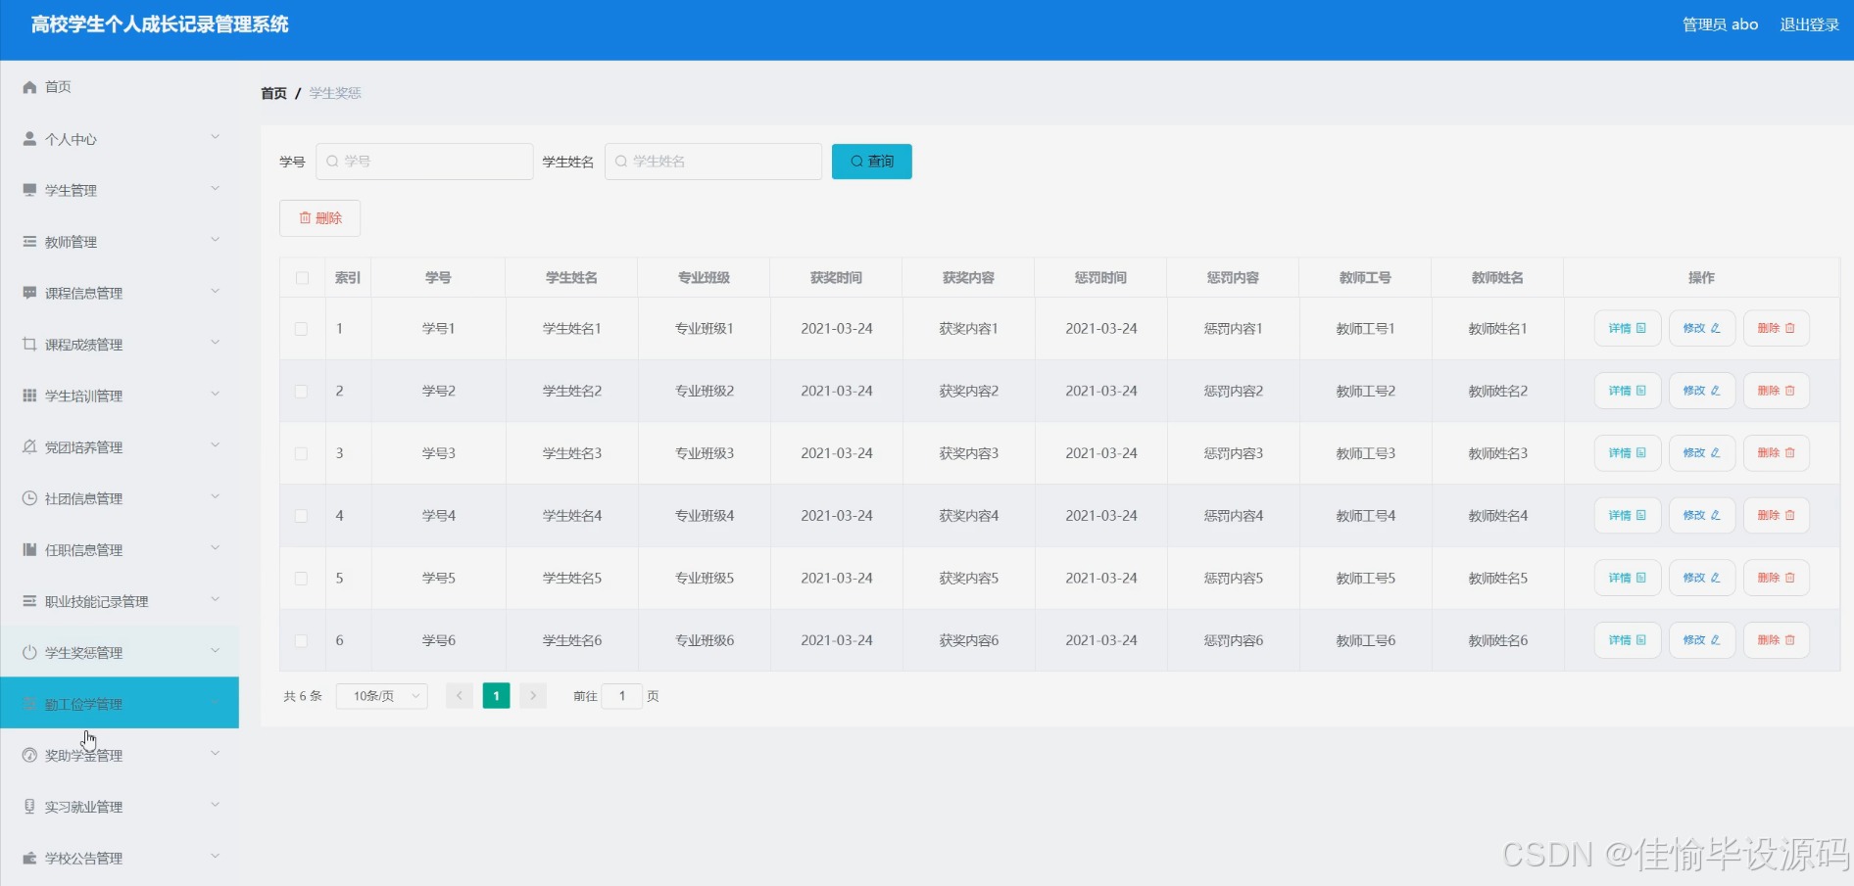Expand the 社团信息管理 chevron
This screenshot has width=1854, height=886.
tap(216, 496)
